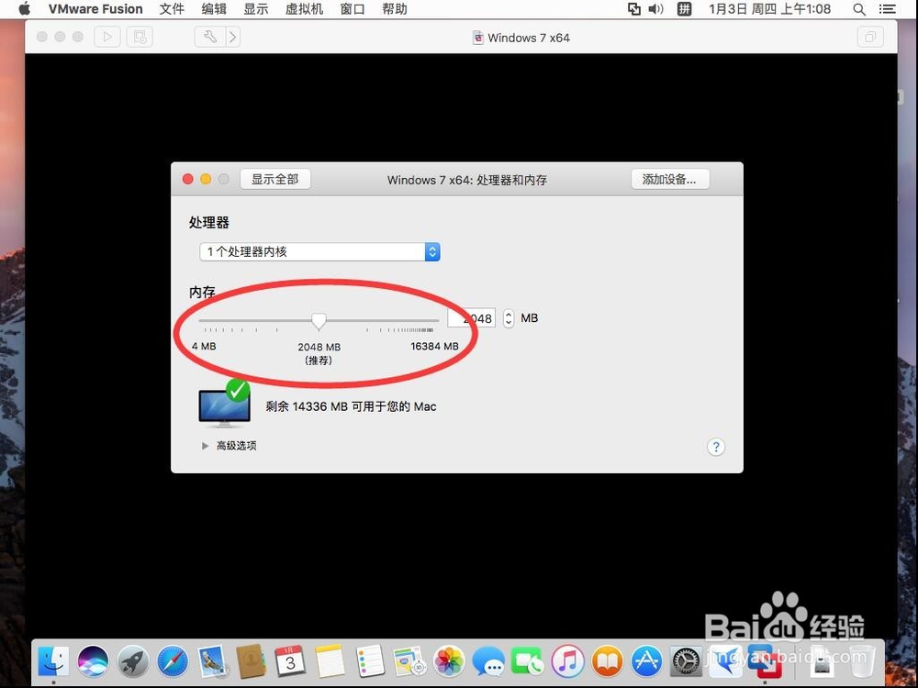This screenshot has height=688, width=918.
Task: Click the 添加设备... button
Action: click(670, 179)
